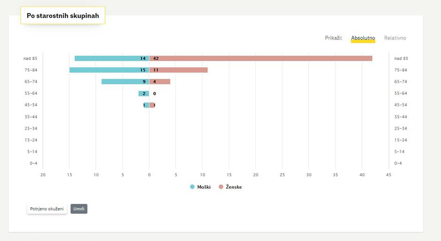Click the Moški legend color dot
Screen dimensions: 441x241
[x=192, y=187]
